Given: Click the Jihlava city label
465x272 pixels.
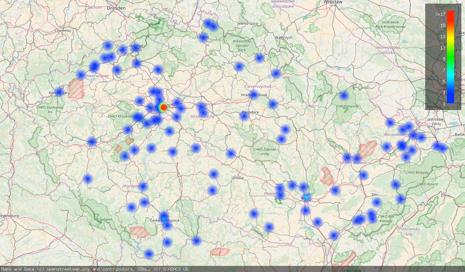Looking at the screenshot, I should tap(238, 178).
